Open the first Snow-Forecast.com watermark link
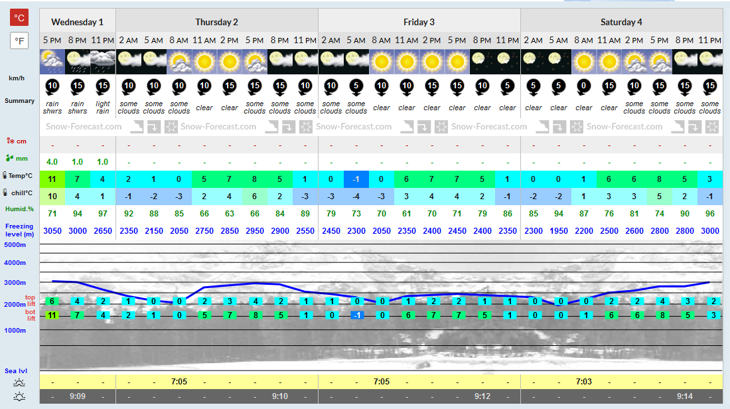The width and height of the screenshot is (730, 409). coord(84,126)
